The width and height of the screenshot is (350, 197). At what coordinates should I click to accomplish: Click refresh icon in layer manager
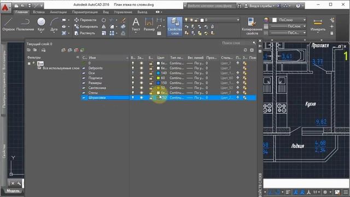(x=246, y=50)
